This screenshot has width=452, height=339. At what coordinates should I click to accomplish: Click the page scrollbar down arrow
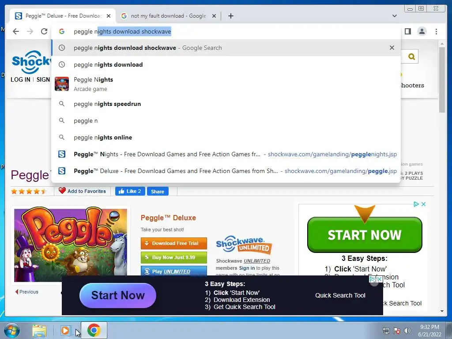click(442, 311)
